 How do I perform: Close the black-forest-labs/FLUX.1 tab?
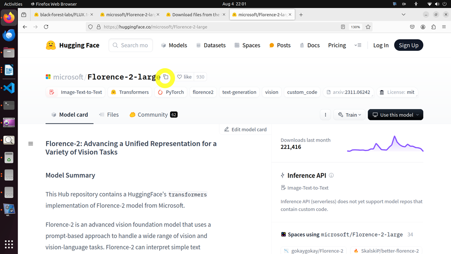(x=92, y=14)
